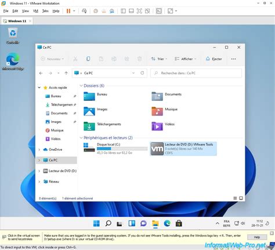Screen dimensions: 275x250
Task: Select the Bureau folder
Action: coord(96,96)
